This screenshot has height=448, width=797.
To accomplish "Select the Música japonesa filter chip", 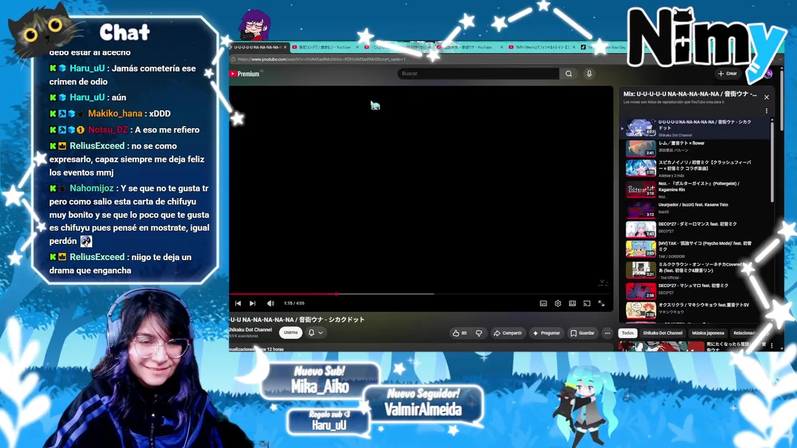I will (708, 333).
